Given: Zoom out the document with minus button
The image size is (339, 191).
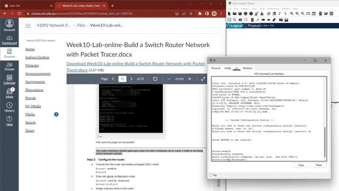Looking at the screenshot, I should tap(169, 79).
